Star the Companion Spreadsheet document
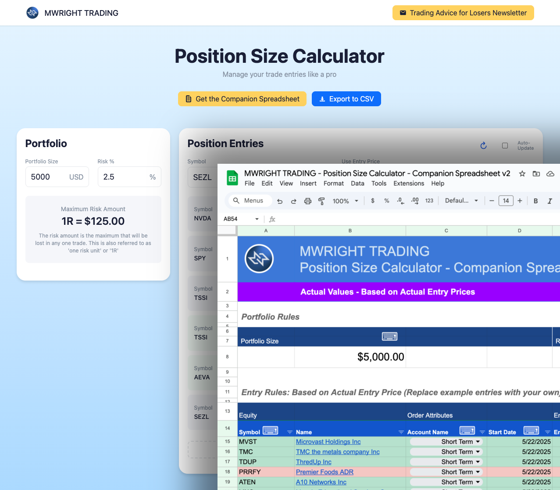Viewport: 560px width, 490px height. 522,174
